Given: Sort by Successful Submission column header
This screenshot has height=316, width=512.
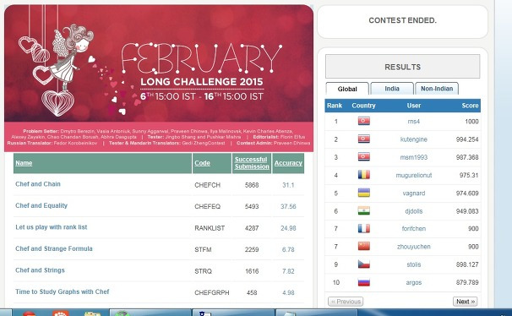Looking at the screenshot, I should pyautogui.click(x=252, y=163).
